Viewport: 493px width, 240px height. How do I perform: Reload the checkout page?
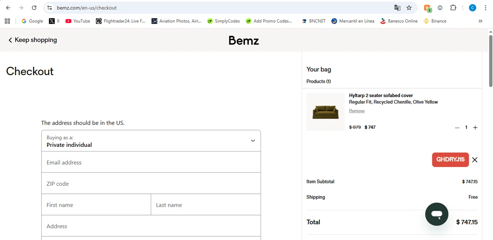click(x=34, y=8)
